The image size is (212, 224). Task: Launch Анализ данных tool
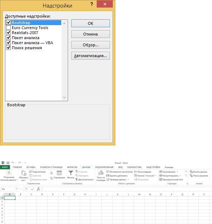(x=198, y=172)
